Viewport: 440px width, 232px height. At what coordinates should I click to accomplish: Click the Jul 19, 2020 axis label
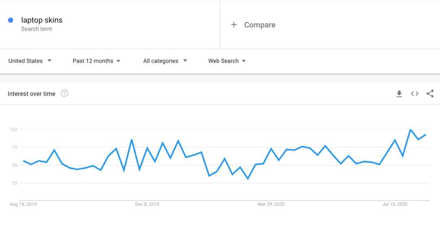pyautogui.click(x=395, y=204)
